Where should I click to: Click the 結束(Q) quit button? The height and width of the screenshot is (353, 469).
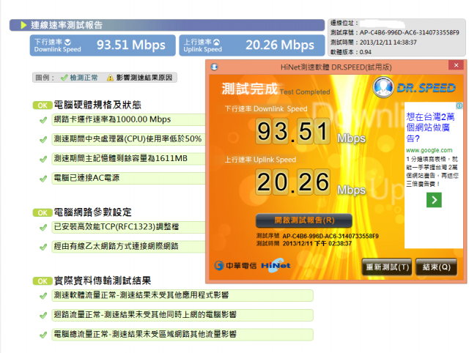point(437,267)
